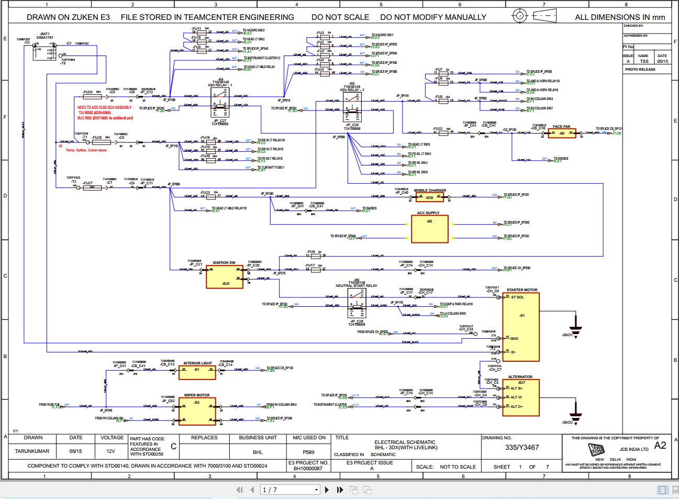Click the BH10000087 project number
The image size is (679, 499).
tap(308, 469)
